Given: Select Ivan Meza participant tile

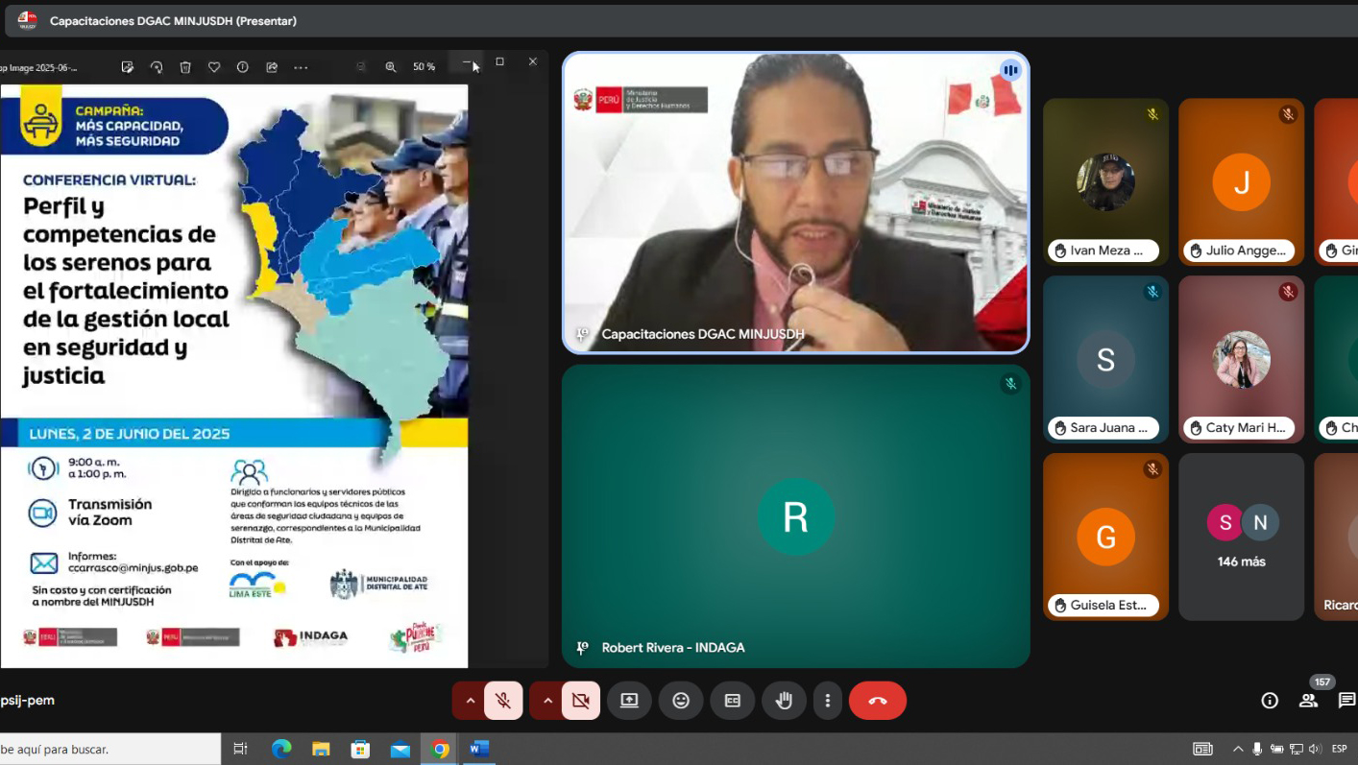Looking at the screenshot, I should 1105,181.
